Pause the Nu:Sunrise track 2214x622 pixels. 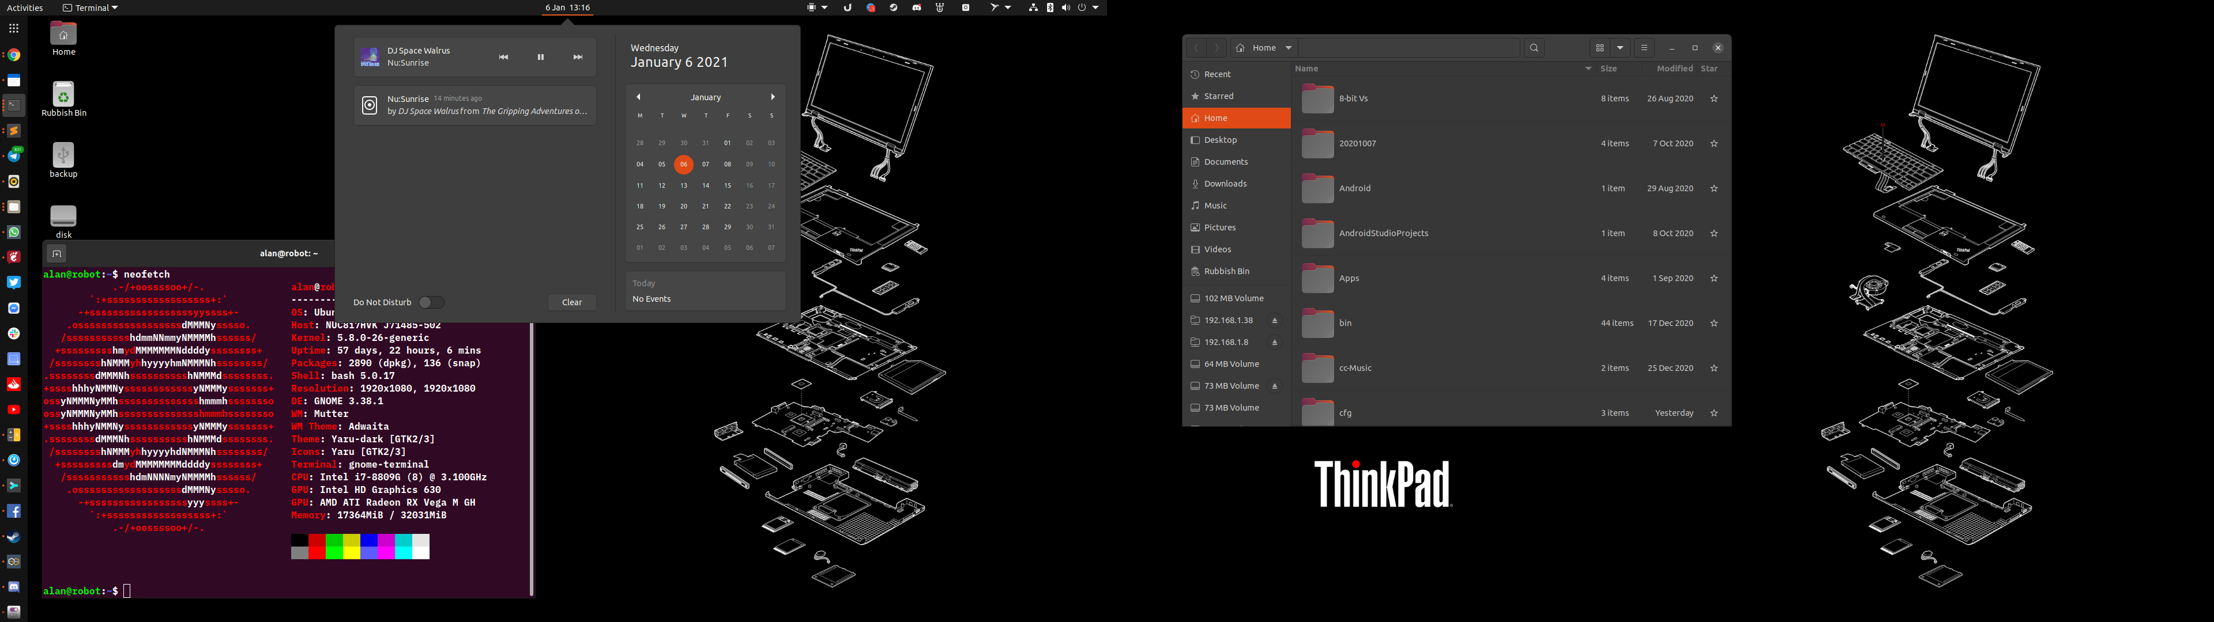coord(541,58)
